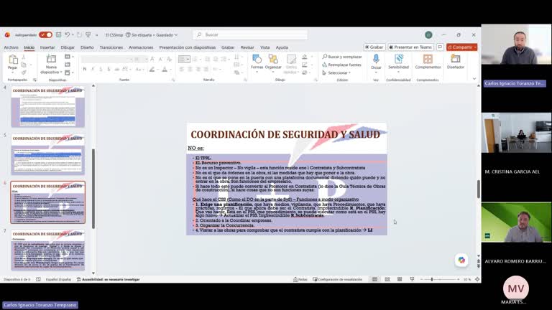Adjust the zoom slider
Screen dimensions: 552x310
click(x=440, y=279)
